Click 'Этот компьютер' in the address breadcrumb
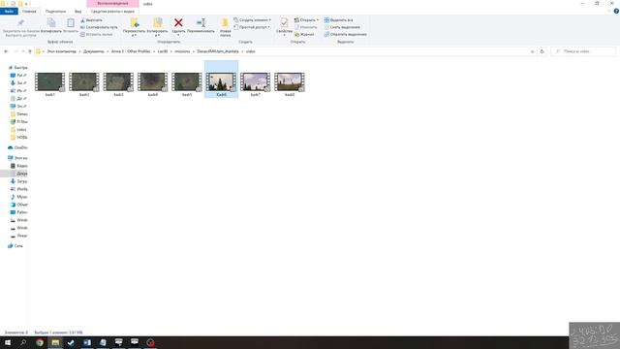This screenshot has height=349, width=620. click(62, 51)
